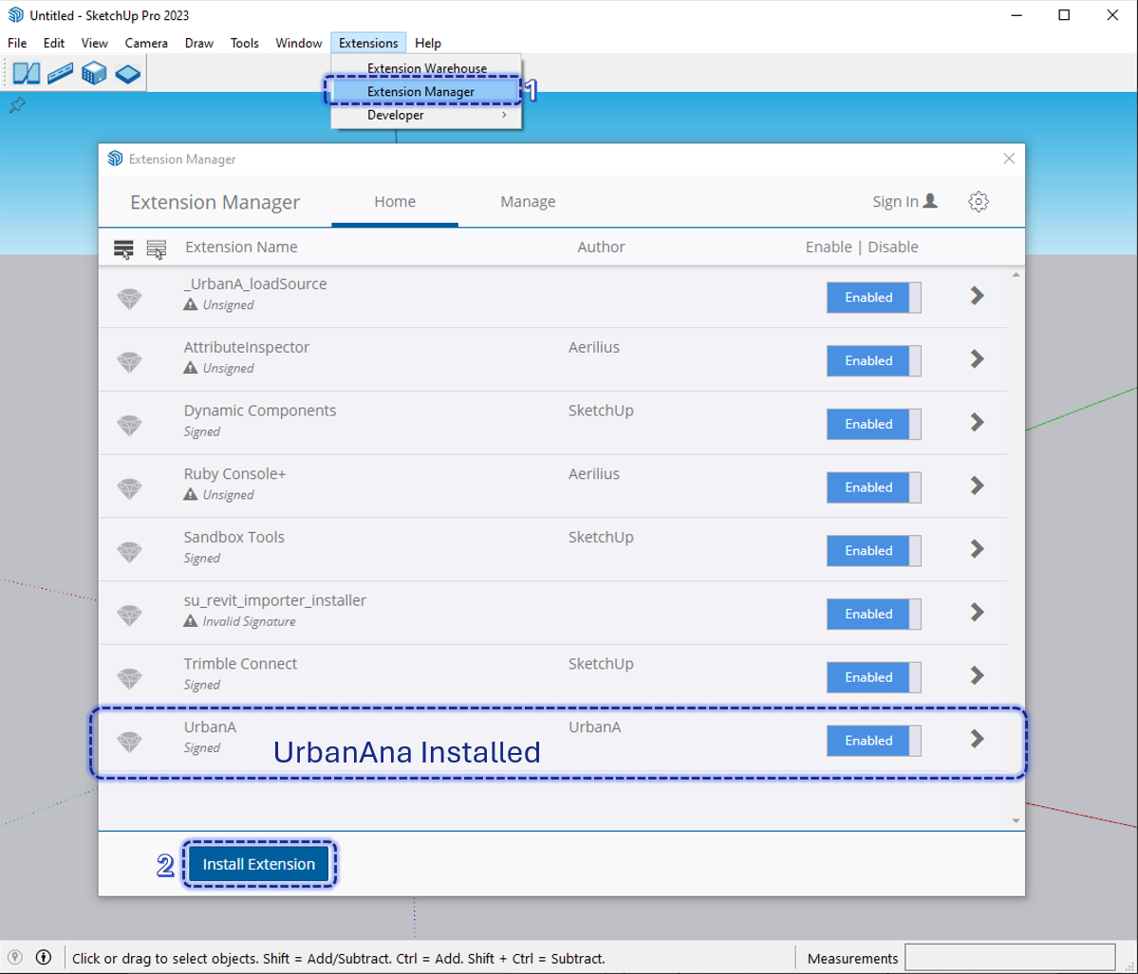The image size is (1138, 974).
Task: Close the Extension Manager dialog
Action: click(x=1009, y=158)
